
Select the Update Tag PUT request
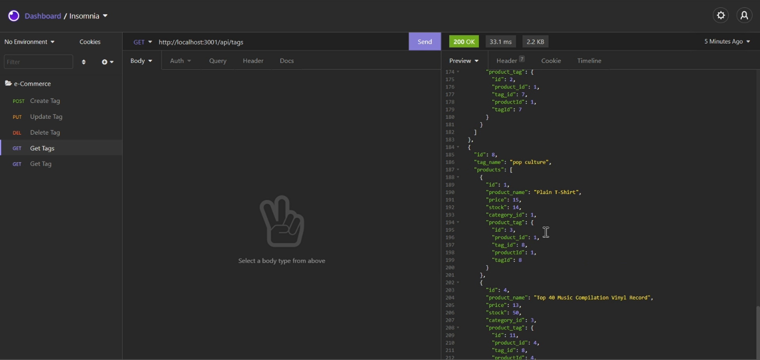tap(46, 116)
